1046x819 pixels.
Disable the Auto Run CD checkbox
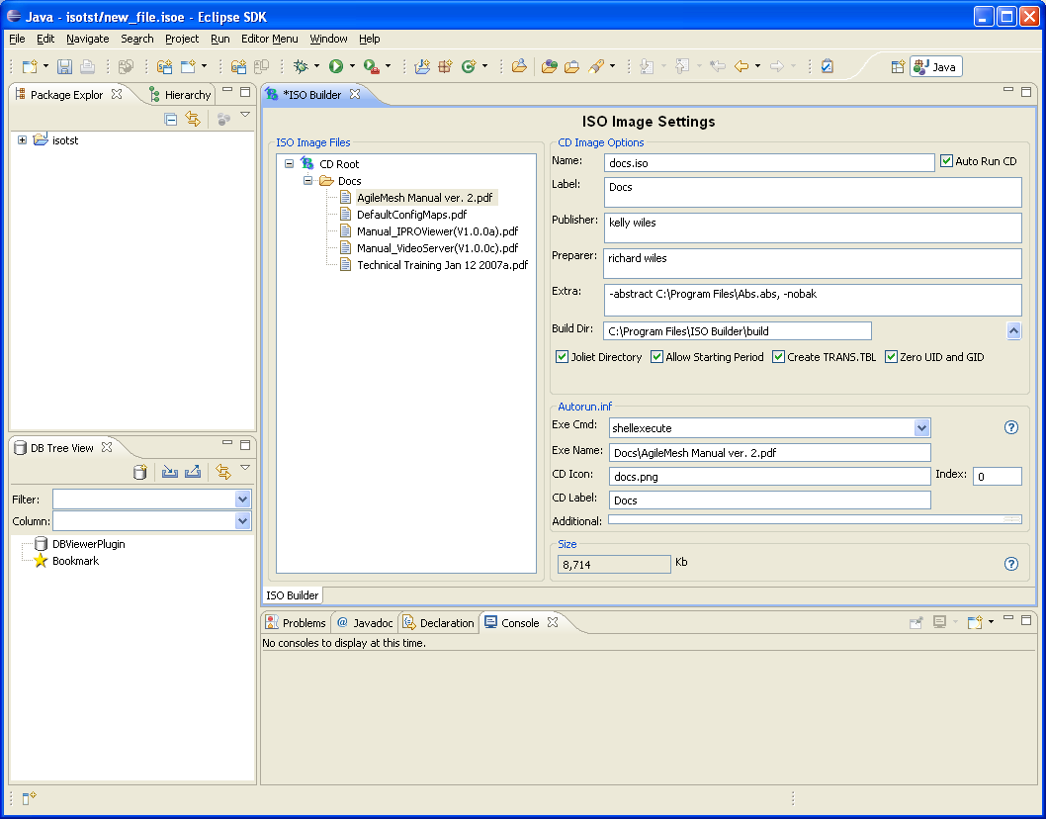(946, 161)
